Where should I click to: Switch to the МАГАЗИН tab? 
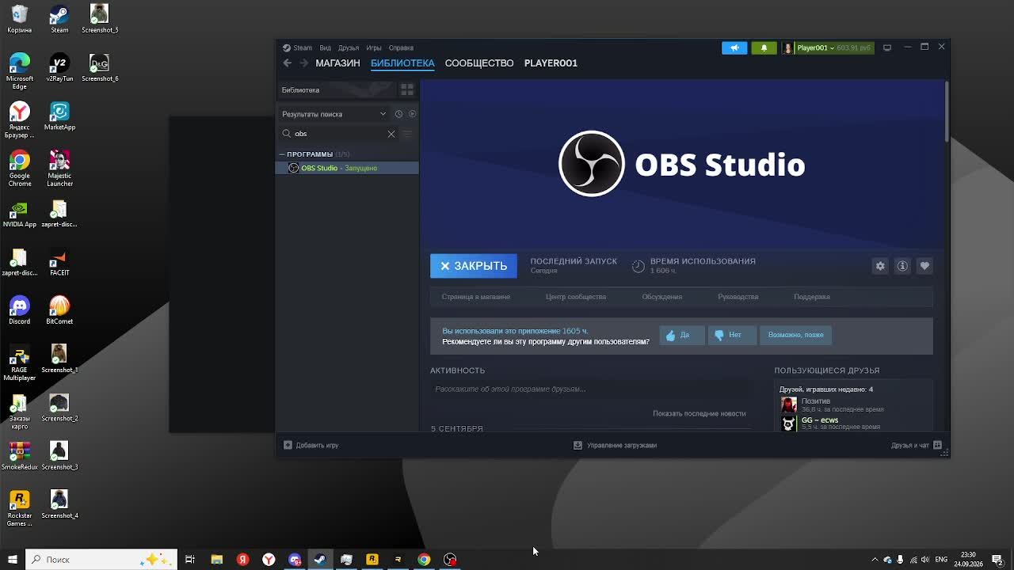tap(337, 63)
